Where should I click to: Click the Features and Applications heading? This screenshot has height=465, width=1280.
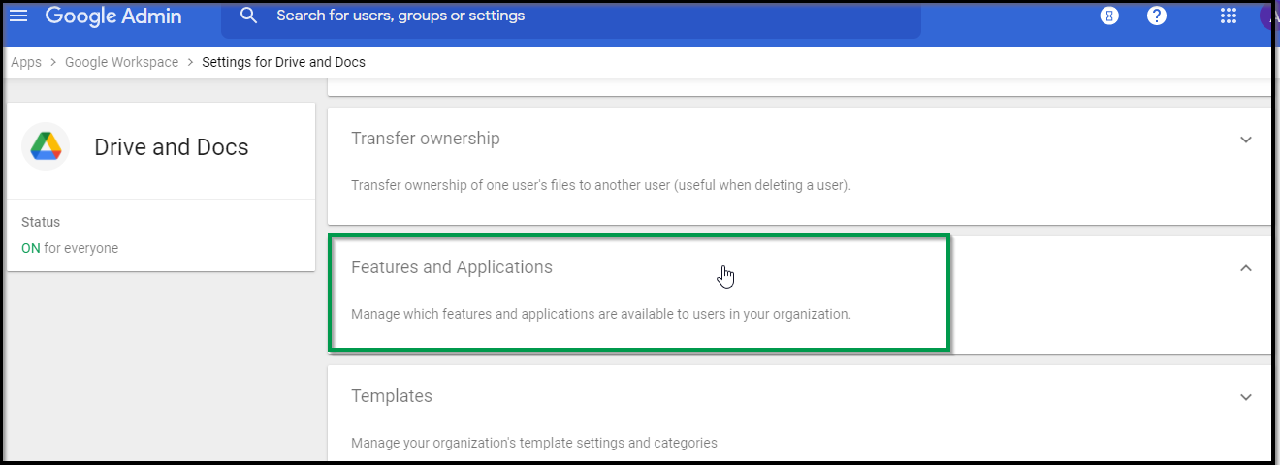pyautogui.click(x=452, y=267)
